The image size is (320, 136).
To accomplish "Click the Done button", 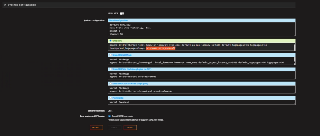I will (130, 128).
